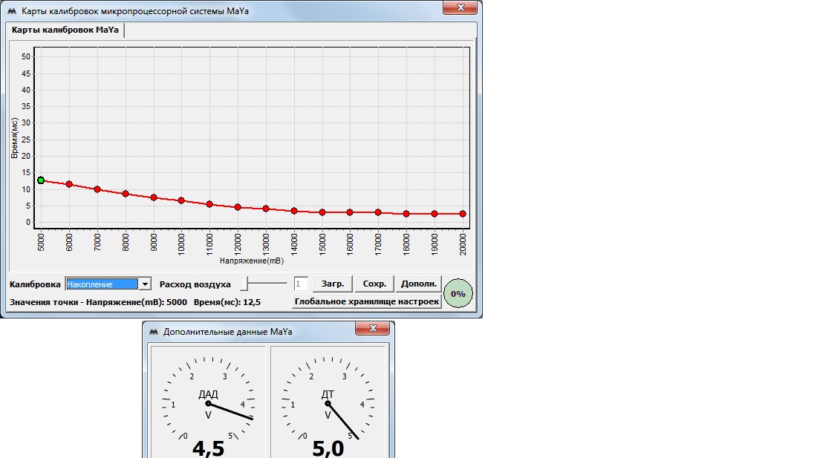Click the ДАД voltage gauge
Viewport: 817px width, 458px height.
[x=209, y=402]
